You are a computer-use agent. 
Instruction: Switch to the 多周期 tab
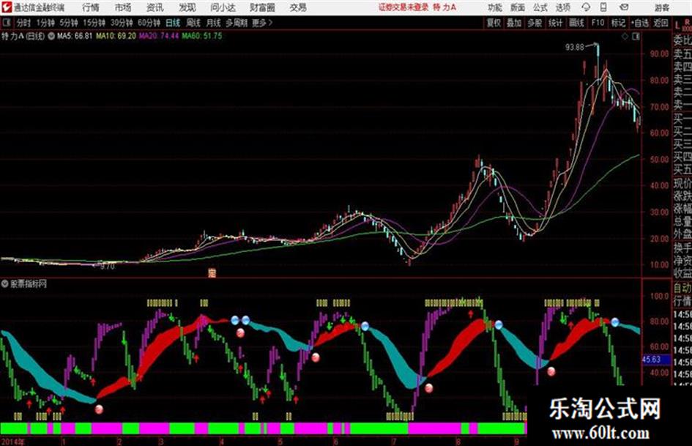click(x=237, y=23)
